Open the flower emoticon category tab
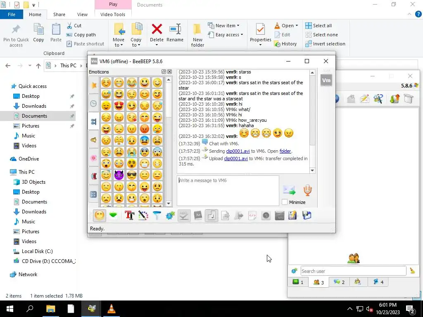The width and height of the screenshot is (423, 317). pos(94,158)
